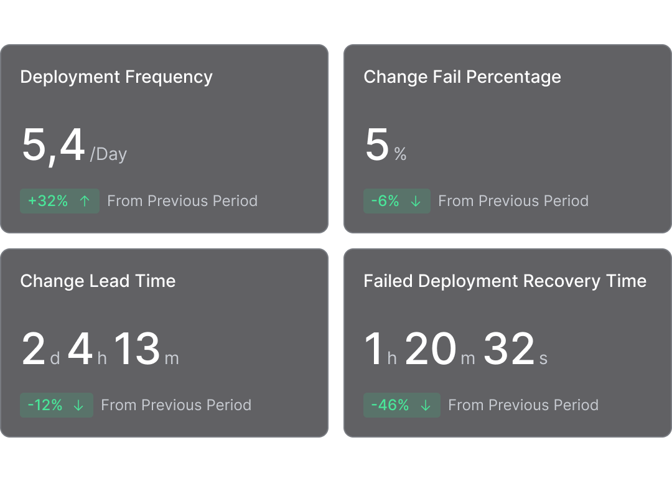Click 'From Previous Period' under Change Lead Time
The width and height of the screenshot is (672, 478).
(176, 405)
